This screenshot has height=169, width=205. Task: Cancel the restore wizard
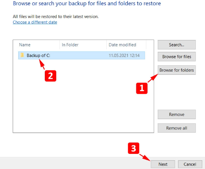point(190,164)
